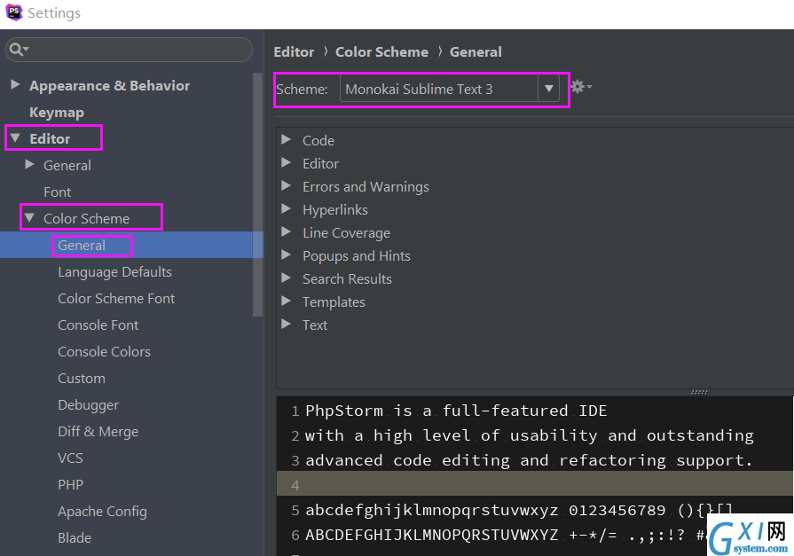
Task: Expand the General node under Editor
Action: coord(29,164)
